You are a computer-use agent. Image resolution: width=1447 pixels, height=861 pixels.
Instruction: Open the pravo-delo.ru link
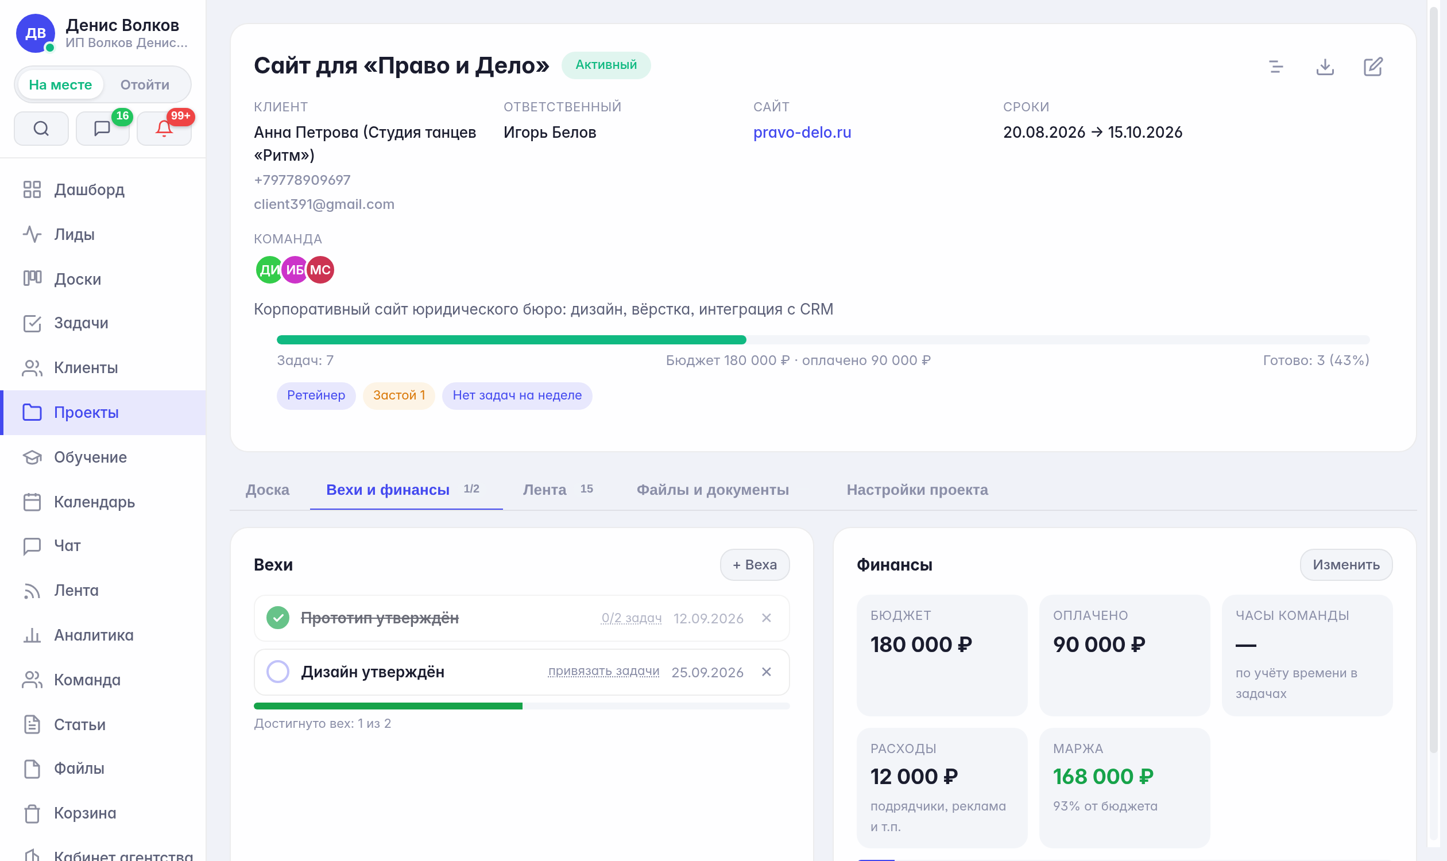click(802, 132)
